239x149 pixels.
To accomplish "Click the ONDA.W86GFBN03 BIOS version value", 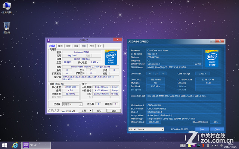I will click(x=184, y=108).
